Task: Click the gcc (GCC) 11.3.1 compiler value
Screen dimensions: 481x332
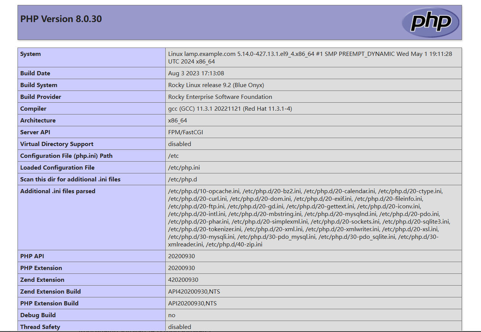Action: click(x=230, y=109)
